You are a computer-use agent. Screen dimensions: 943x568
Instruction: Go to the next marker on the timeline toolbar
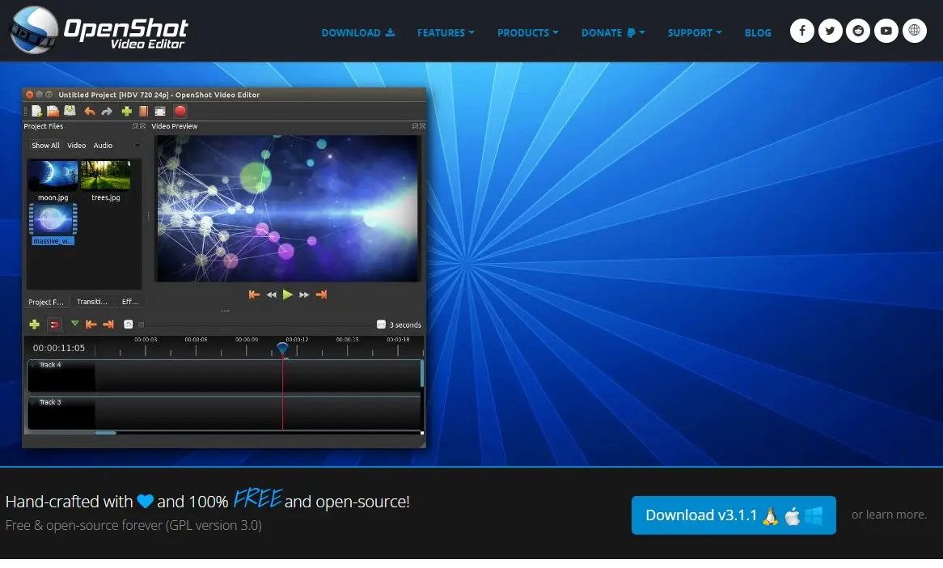tap(108, 325)
